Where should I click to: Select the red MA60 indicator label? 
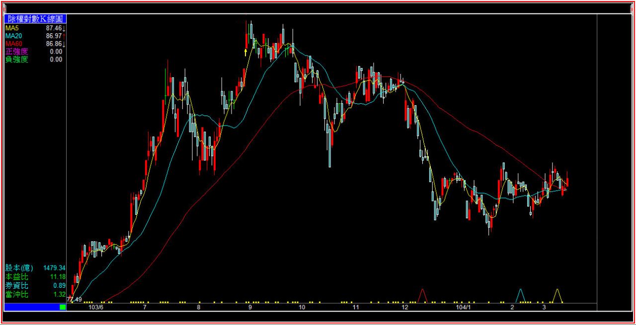tap(13, 44)
